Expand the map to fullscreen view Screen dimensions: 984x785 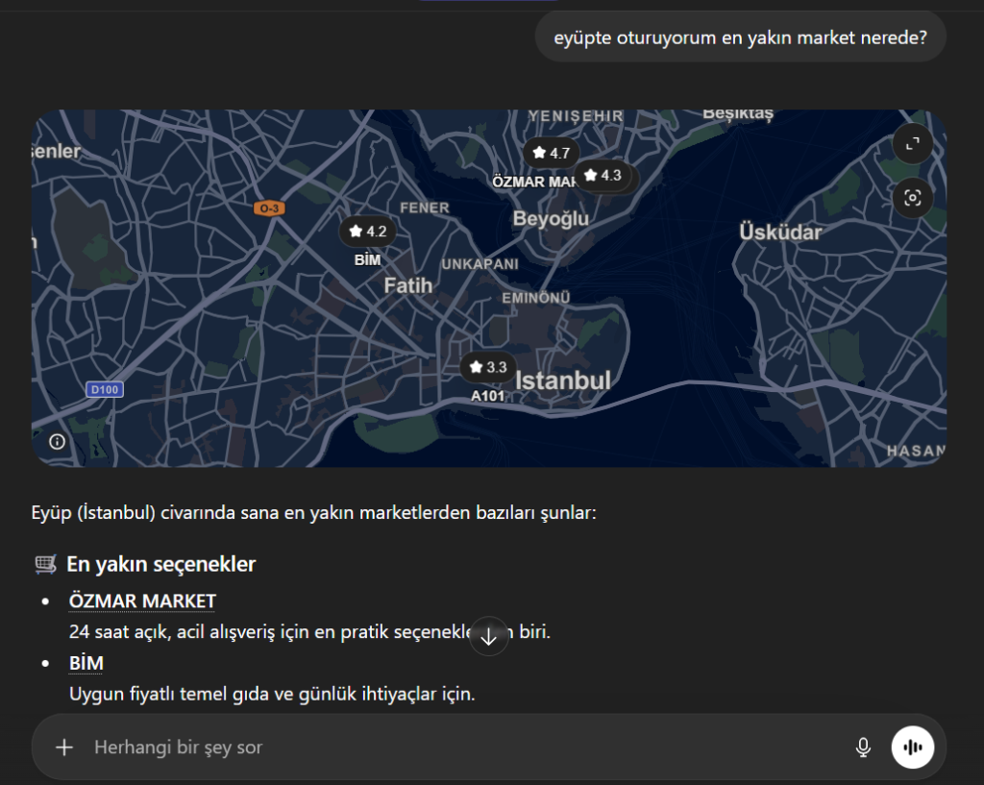[912, 143]
